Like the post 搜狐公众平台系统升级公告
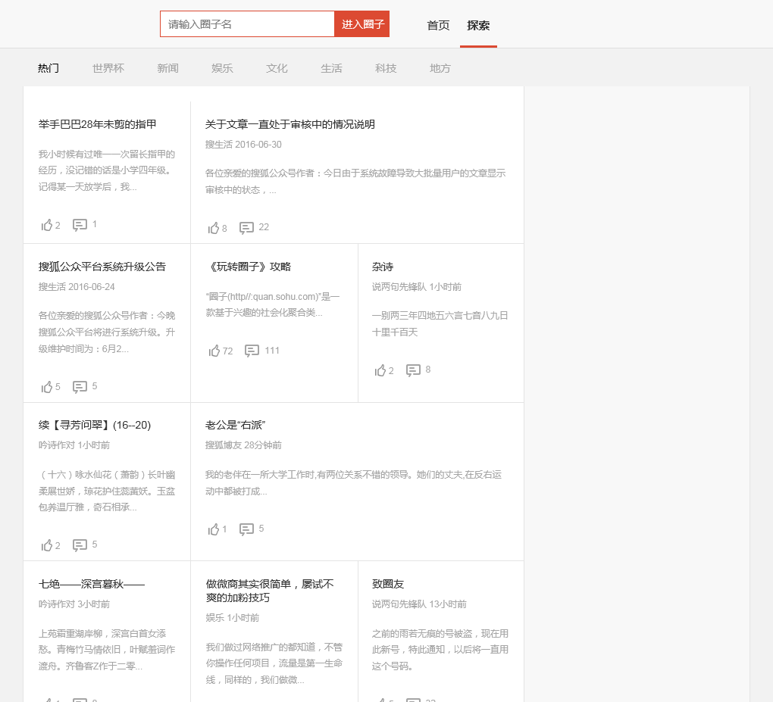773x702 pixels. click(x=47, y=387)
